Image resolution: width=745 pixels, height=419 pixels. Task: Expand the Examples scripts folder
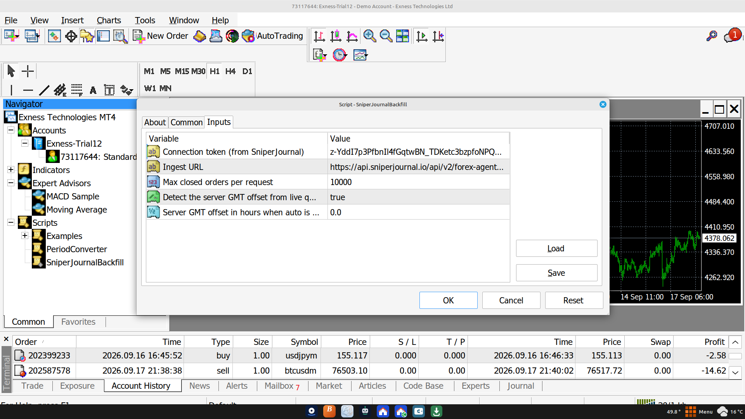click(x=25, y=235)
